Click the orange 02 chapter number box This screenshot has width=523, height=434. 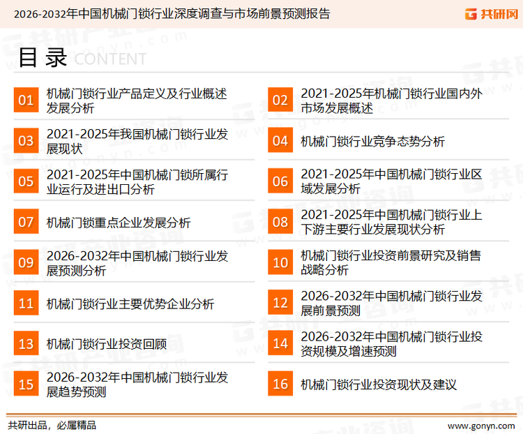(280, 100)
